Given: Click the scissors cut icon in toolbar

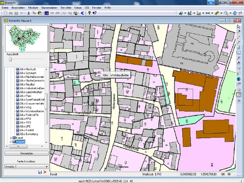Looking at the screenshot, I should click(29, 13).
